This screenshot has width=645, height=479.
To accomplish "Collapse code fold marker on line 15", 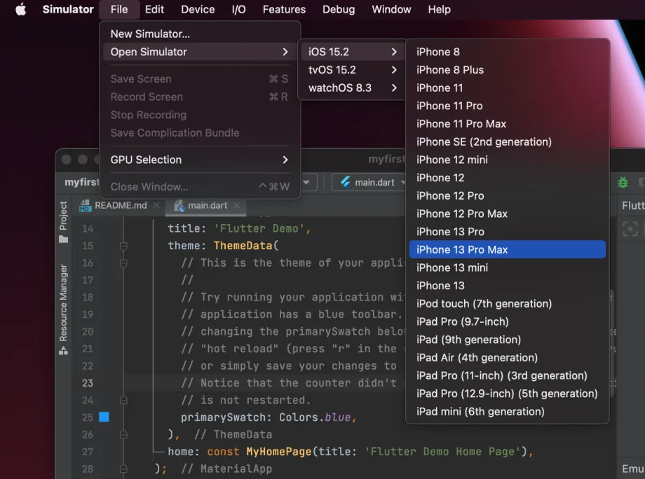I will click(123, 246).
